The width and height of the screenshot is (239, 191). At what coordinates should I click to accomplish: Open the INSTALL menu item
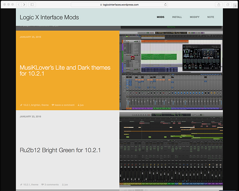pyautogui.click(x=177, y=17)
